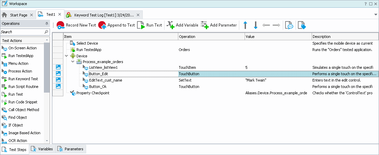Move operation down with blue down arrow
This screenshot has width=379, height=155.
pyautogui.click(x=255, y=25)
